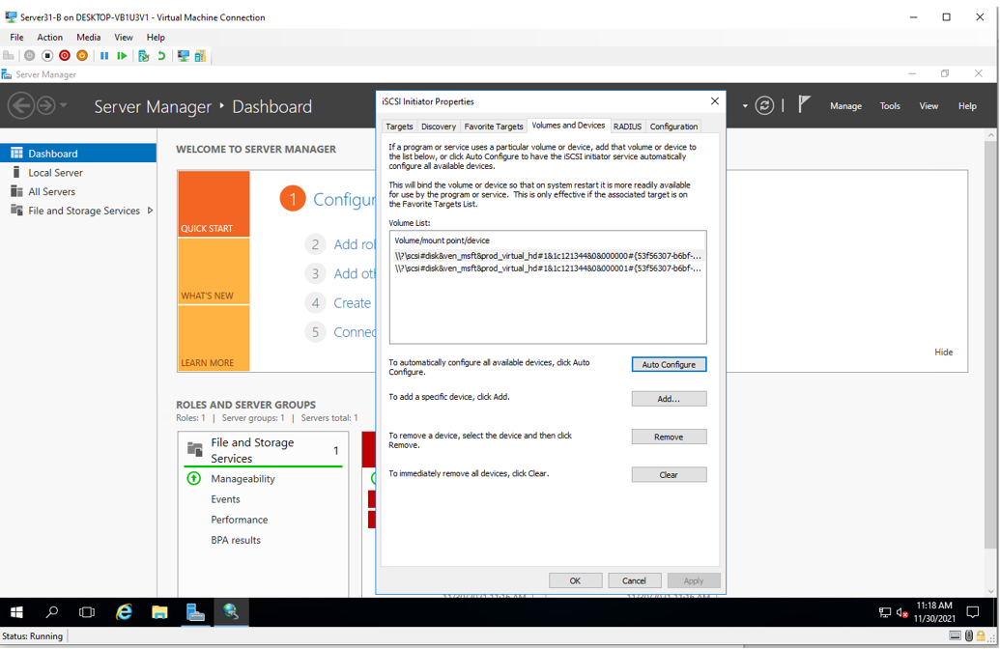This screenshot has height=649, width=1000.
Task: Close the iSCSI Initiator Properties dialog
Action: [715, 101]
